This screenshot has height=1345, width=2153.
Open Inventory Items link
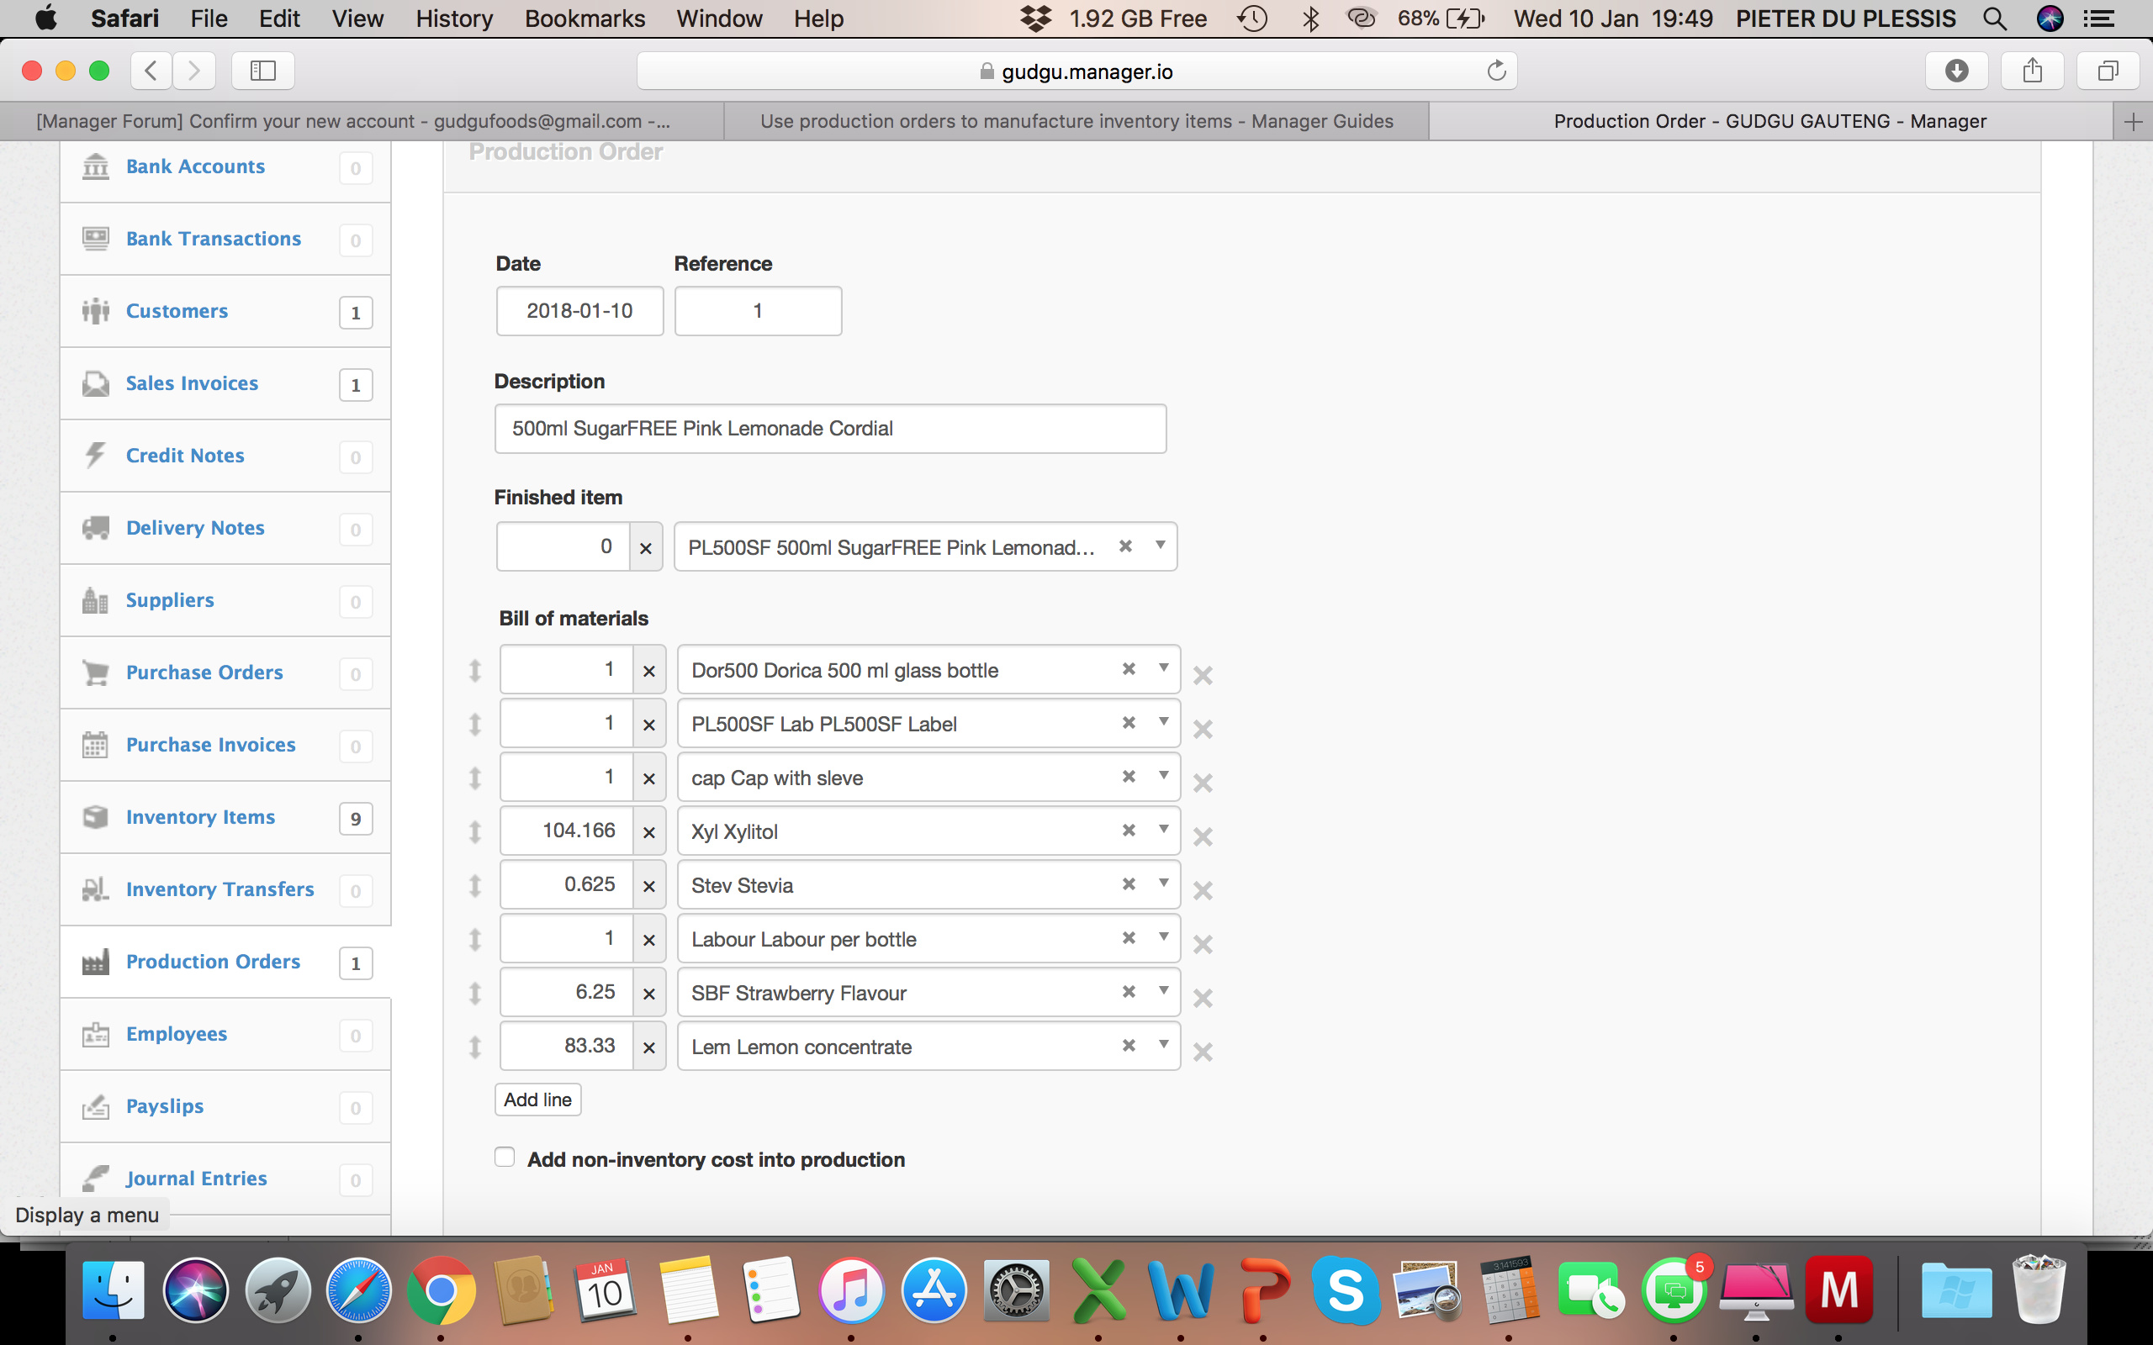200,816
